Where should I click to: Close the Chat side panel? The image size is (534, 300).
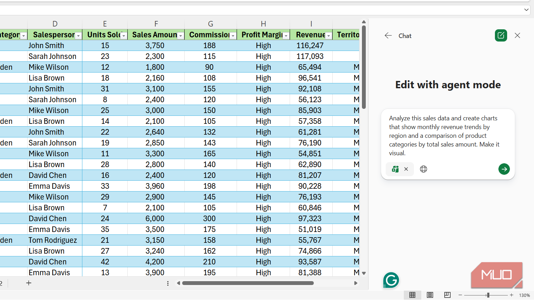coord(517,35)
